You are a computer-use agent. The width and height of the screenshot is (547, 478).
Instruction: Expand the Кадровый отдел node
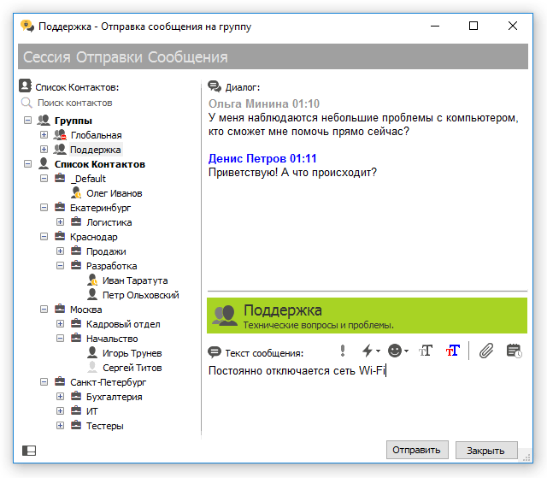(x=61, y=323)
